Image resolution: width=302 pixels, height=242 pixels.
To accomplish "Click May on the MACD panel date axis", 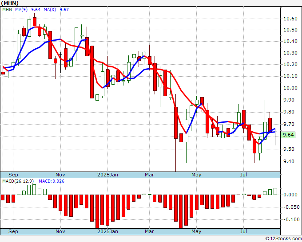I will (196, 231).
